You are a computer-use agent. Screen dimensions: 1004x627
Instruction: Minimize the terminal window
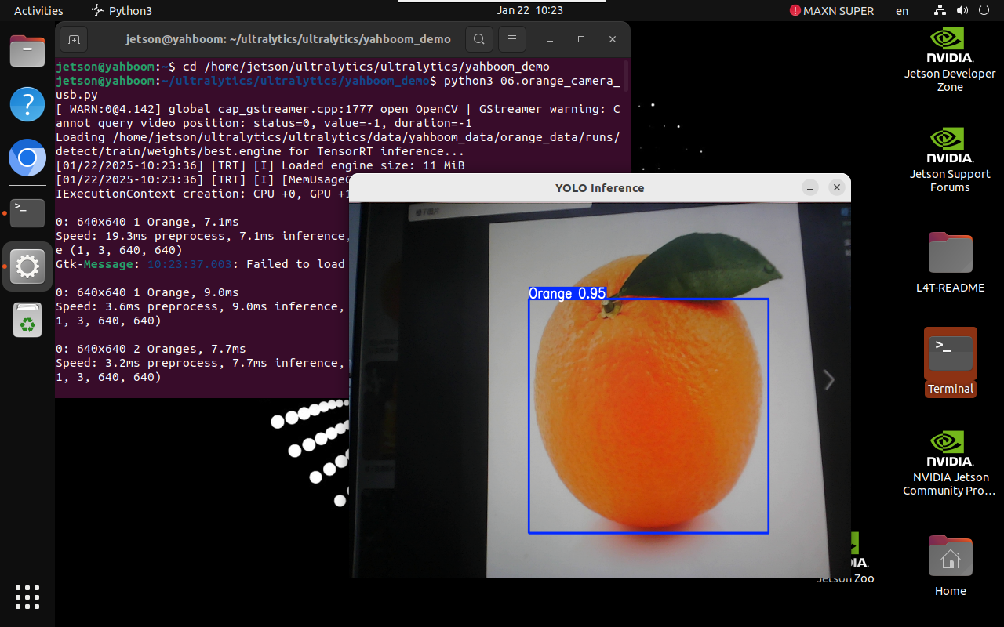[550, 39]
